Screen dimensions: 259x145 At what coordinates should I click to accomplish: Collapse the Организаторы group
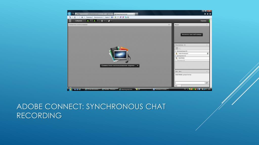click(176, 51)
